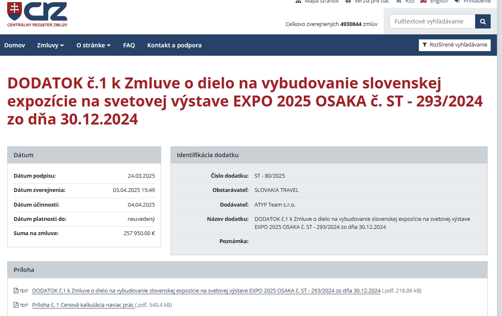Click the Názov dodatku label

tap(227, 219)
